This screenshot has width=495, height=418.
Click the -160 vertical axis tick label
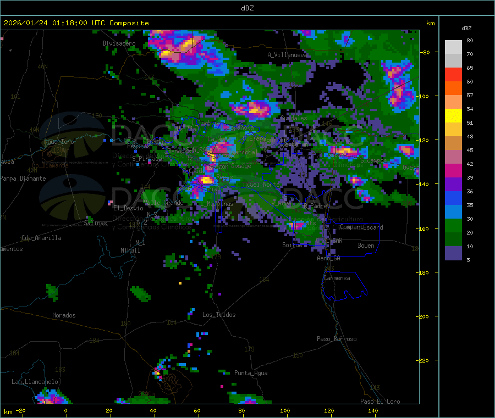coord(423,228)
